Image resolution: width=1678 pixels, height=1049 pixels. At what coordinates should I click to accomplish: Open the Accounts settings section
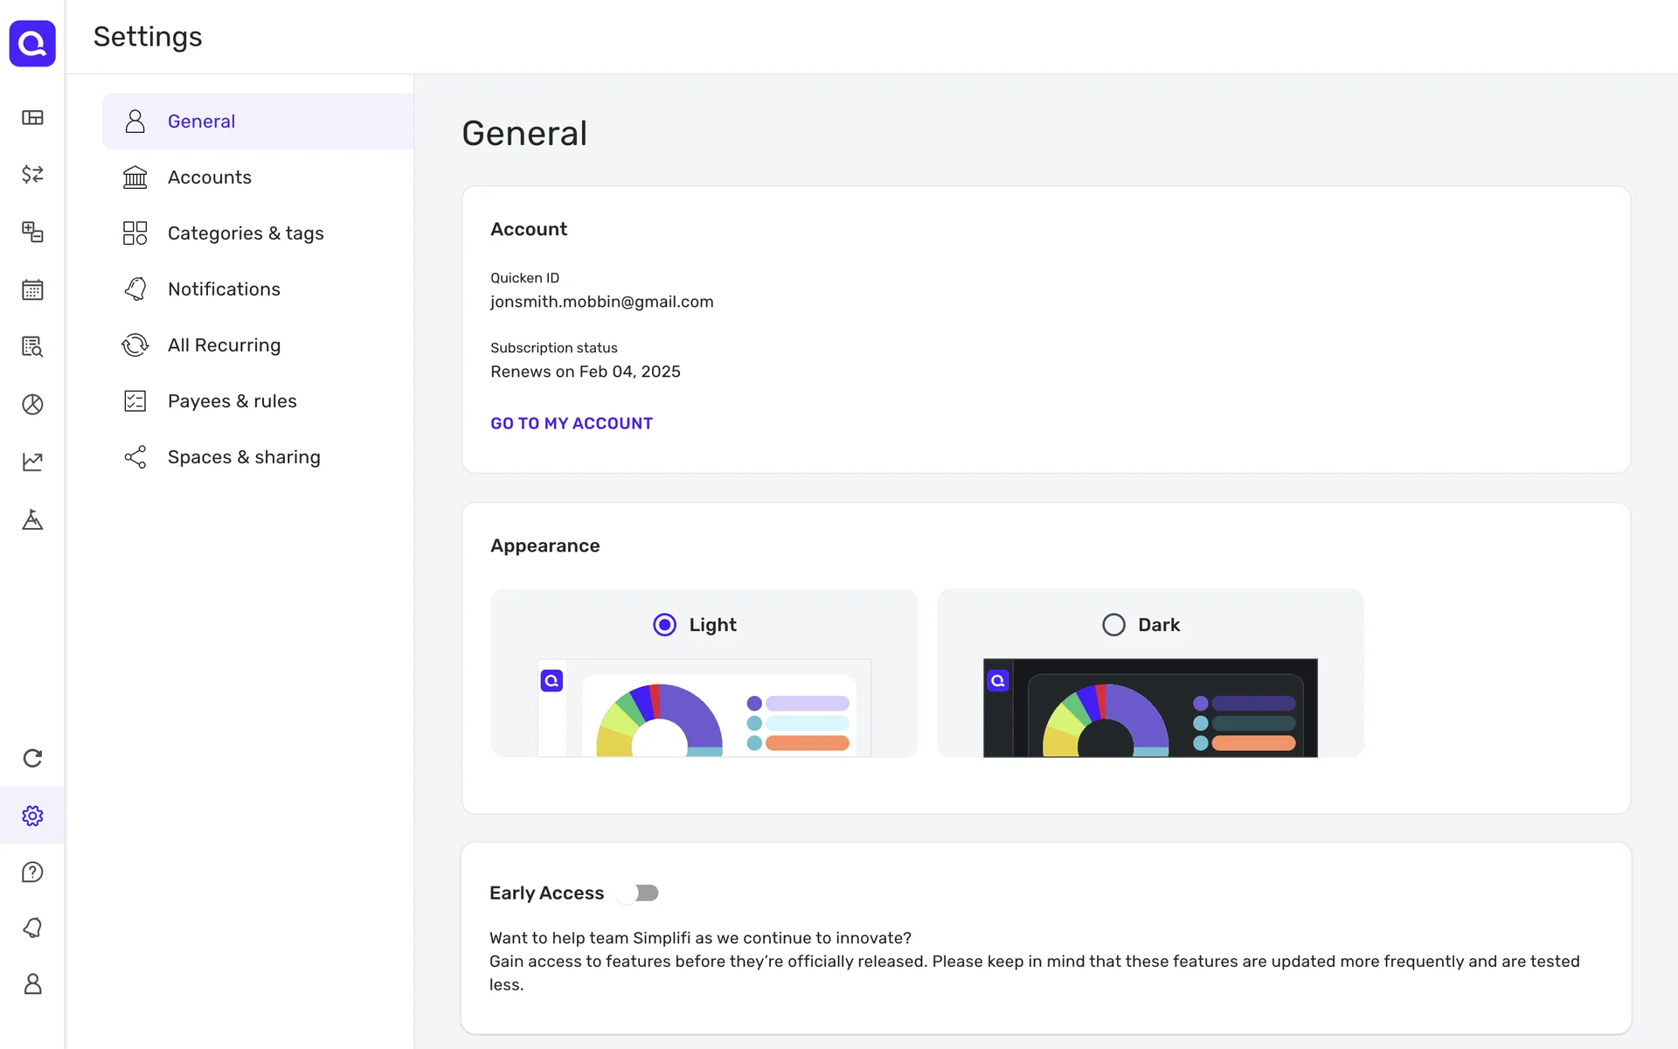click(210, 177)
